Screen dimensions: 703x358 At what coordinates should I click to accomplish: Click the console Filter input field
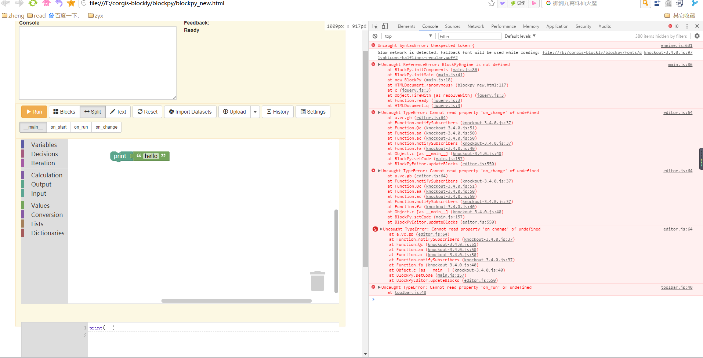(x=470, y=36)
